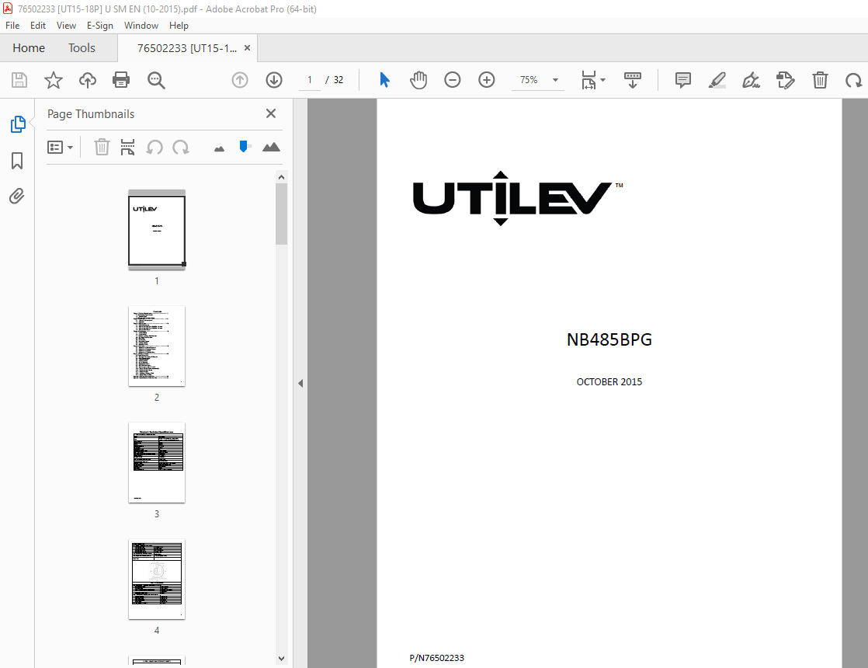This screenshot has height=668, width=868.
Task: Collapse the navigation pane arrow
Action: pos(300,383)
